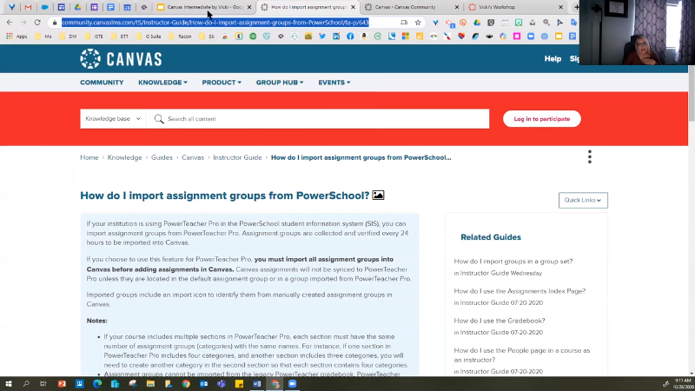
Task: Click the page vertical scrollbar thumb
Action: [691, 93]
